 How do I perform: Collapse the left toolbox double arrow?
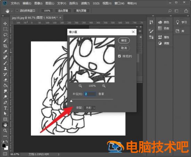point(3,16)
